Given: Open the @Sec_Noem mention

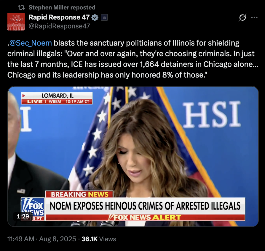Looking at the screenshot, I should coord(31,43).
